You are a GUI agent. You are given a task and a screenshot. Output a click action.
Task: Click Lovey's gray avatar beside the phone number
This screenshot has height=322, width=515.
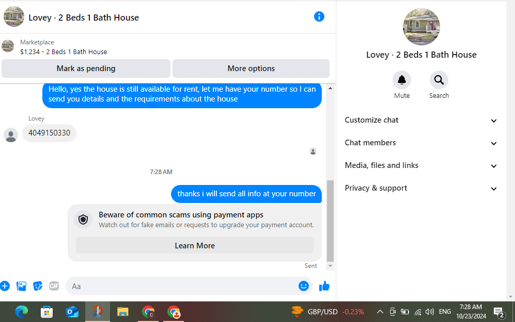click(11, 135)
